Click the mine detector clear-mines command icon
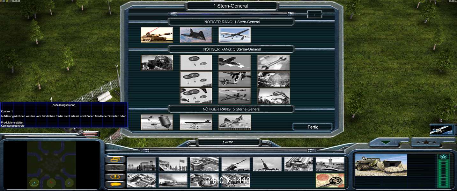 [330, 180]
